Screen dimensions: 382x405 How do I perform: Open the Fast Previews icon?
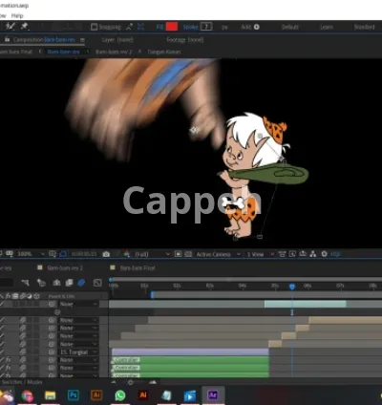click(x=292, y=254)
